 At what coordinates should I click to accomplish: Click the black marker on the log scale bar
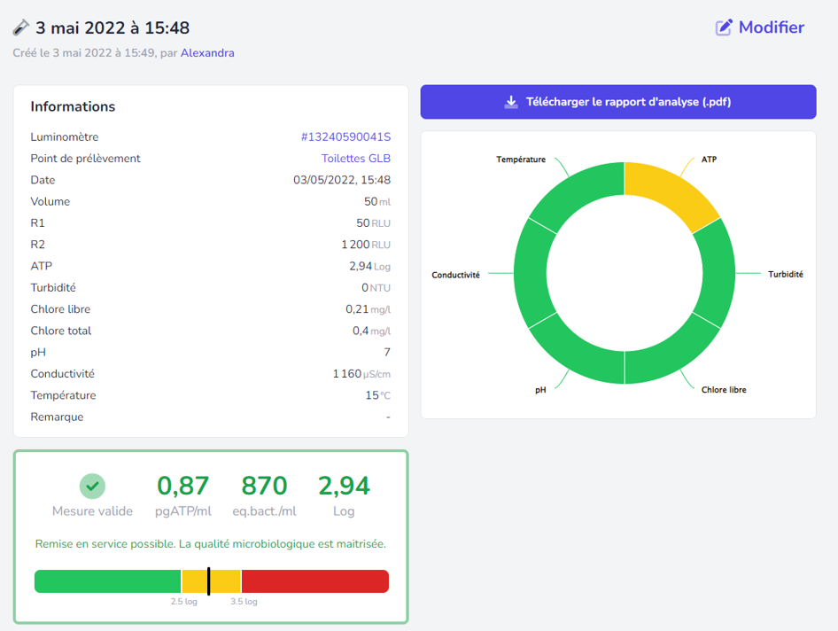(208, 581)
